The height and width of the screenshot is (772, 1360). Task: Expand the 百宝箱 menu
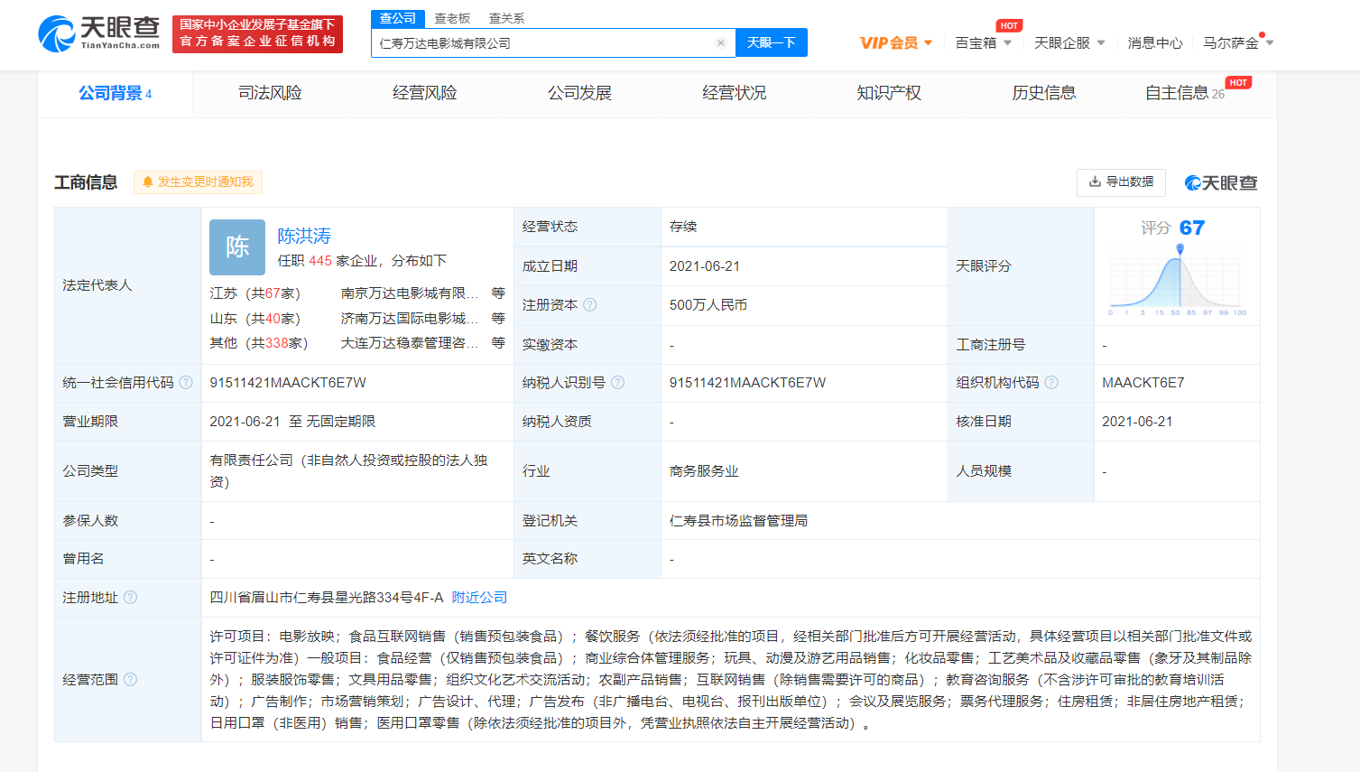(983, 42)
